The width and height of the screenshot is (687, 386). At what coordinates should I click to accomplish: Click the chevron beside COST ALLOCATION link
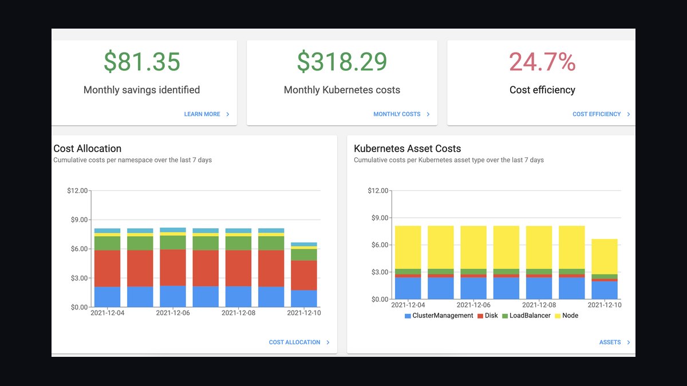328,343
